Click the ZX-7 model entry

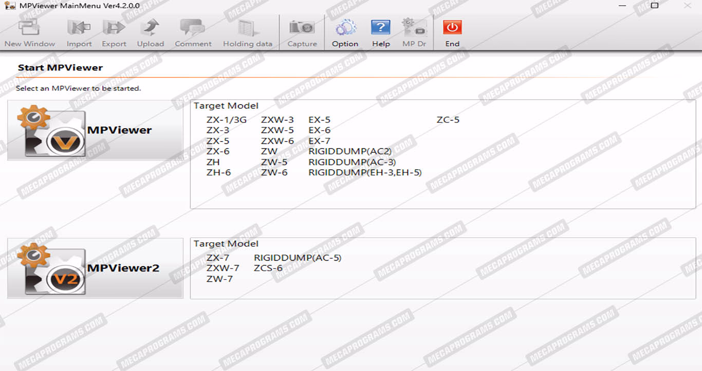(218, 258)
